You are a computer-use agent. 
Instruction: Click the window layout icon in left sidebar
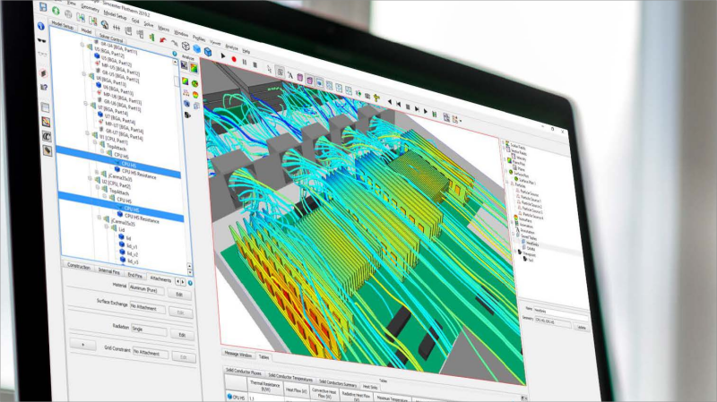[x=46, y=107]
